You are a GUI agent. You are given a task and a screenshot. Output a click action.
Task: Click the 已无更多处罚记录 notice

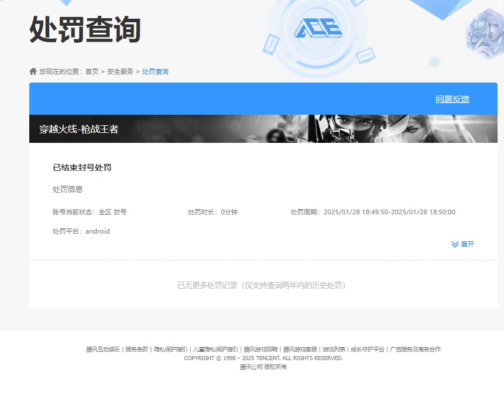coord(261,285)
